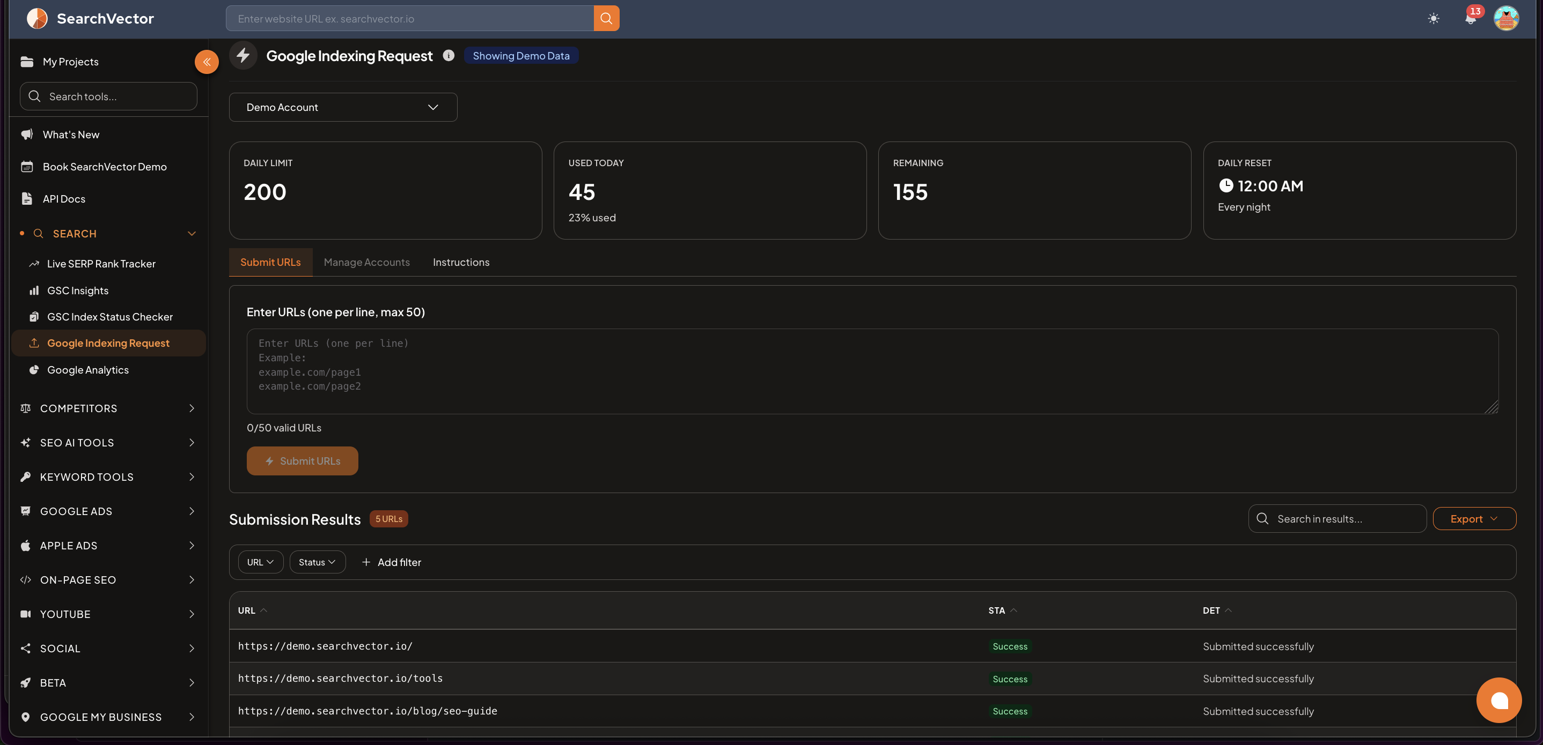Click the Search tools sidebar field
The width and height of the screenshot is (1543, 745).
108,96
